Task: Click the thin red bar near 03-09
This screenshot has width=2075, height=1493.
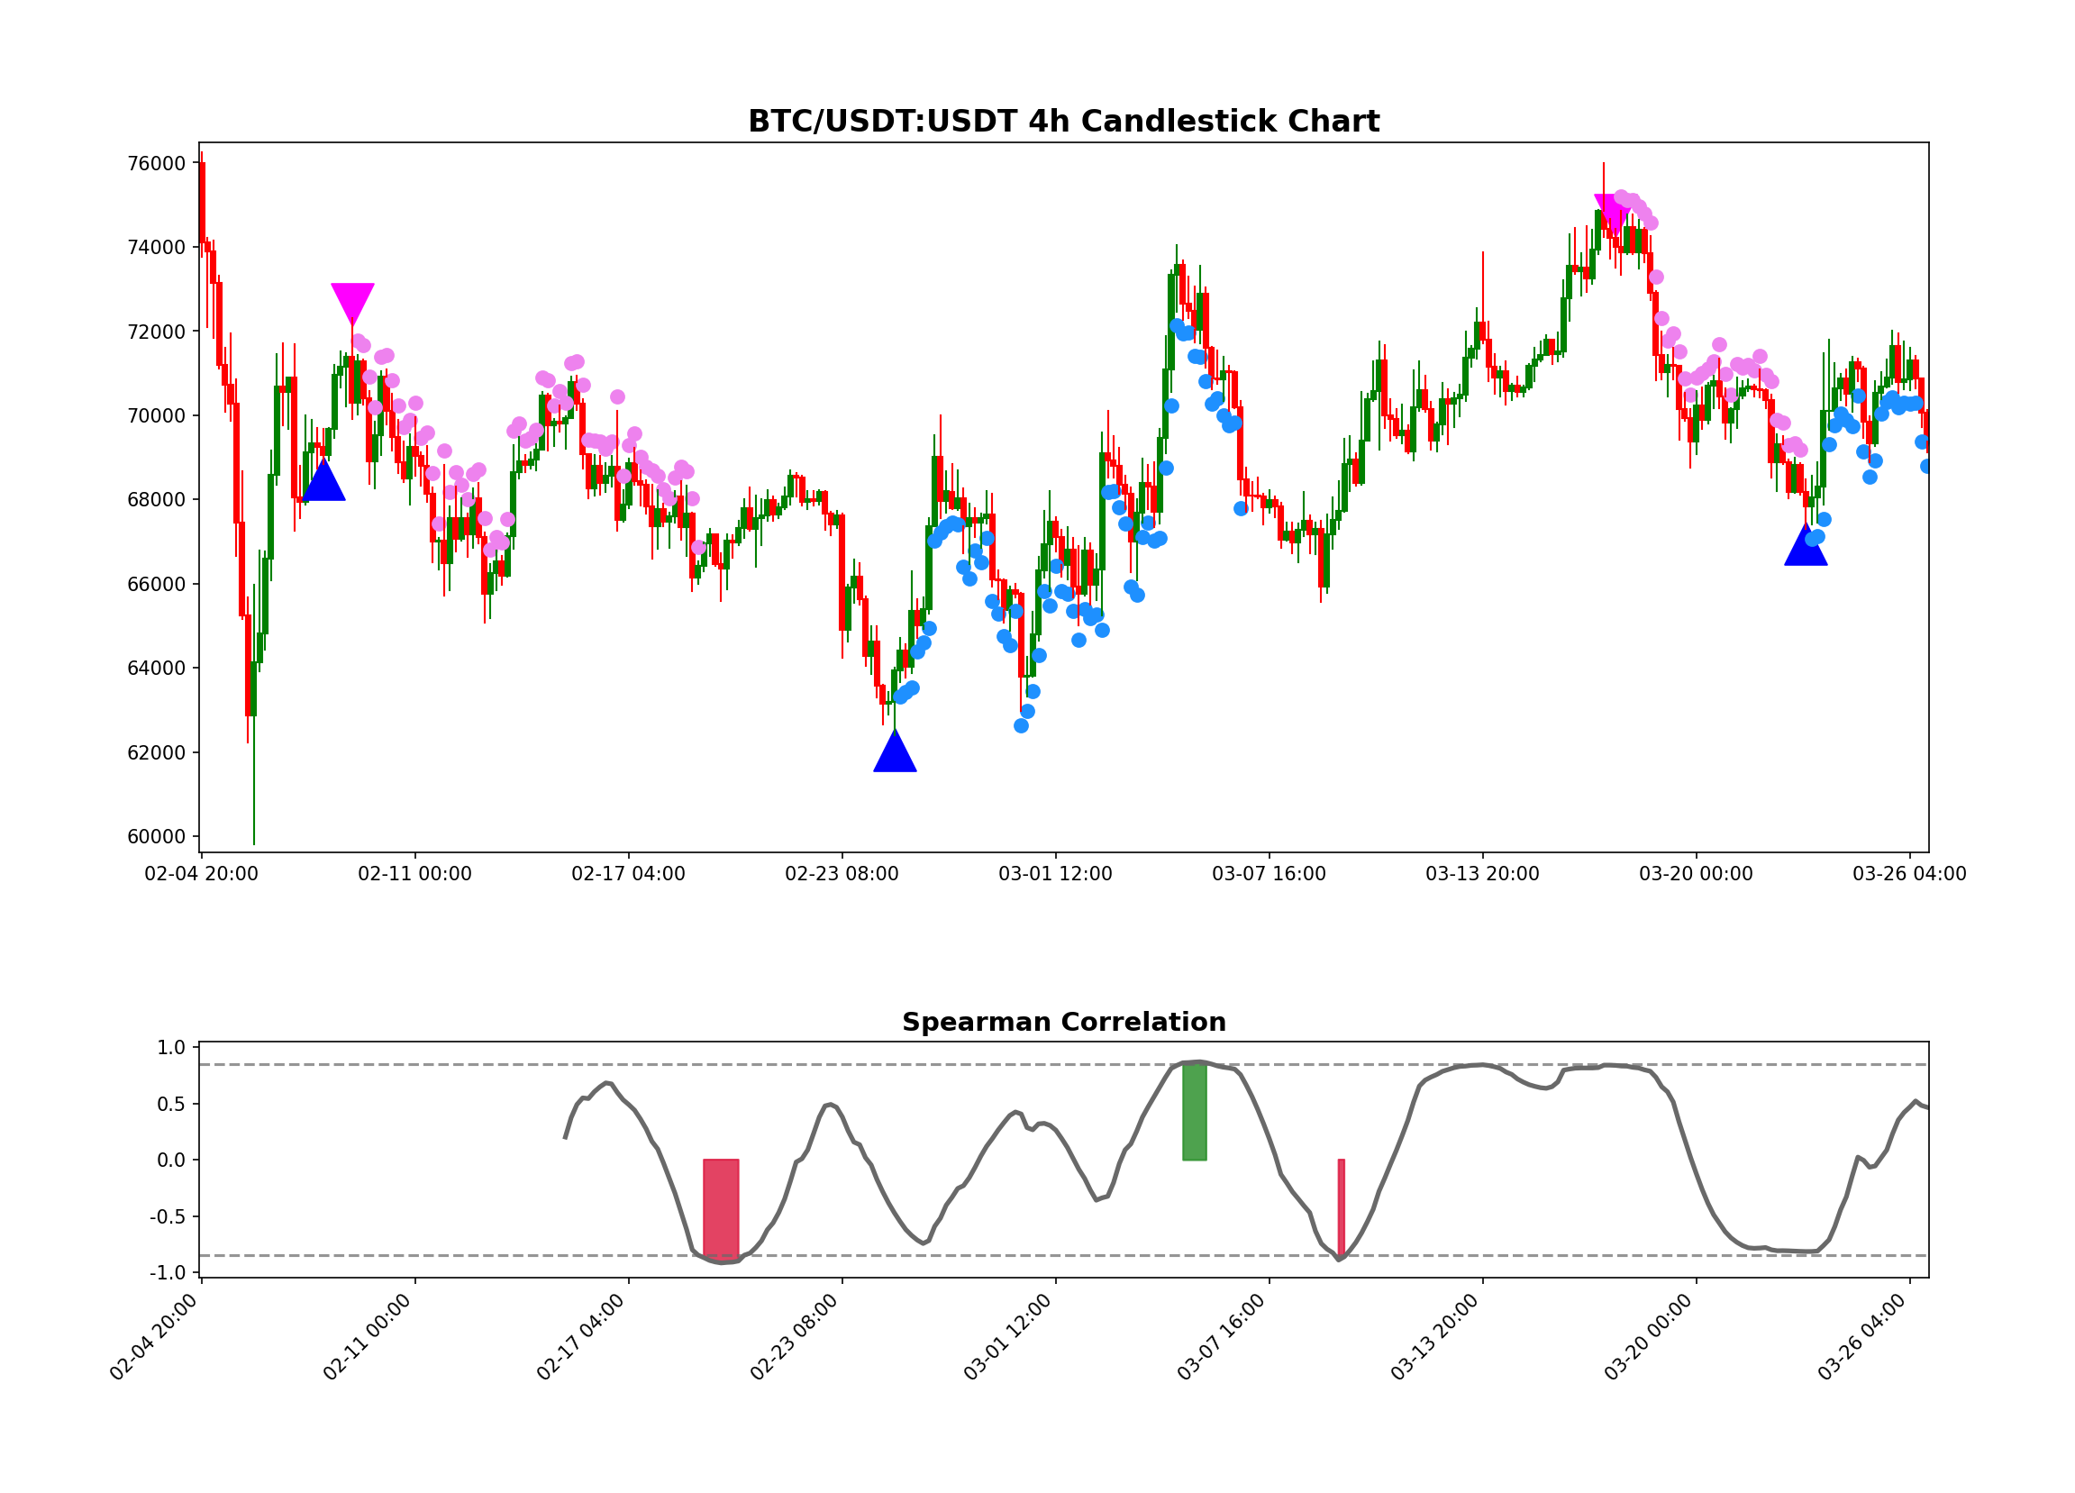Action: (x=1342, y=1207)
